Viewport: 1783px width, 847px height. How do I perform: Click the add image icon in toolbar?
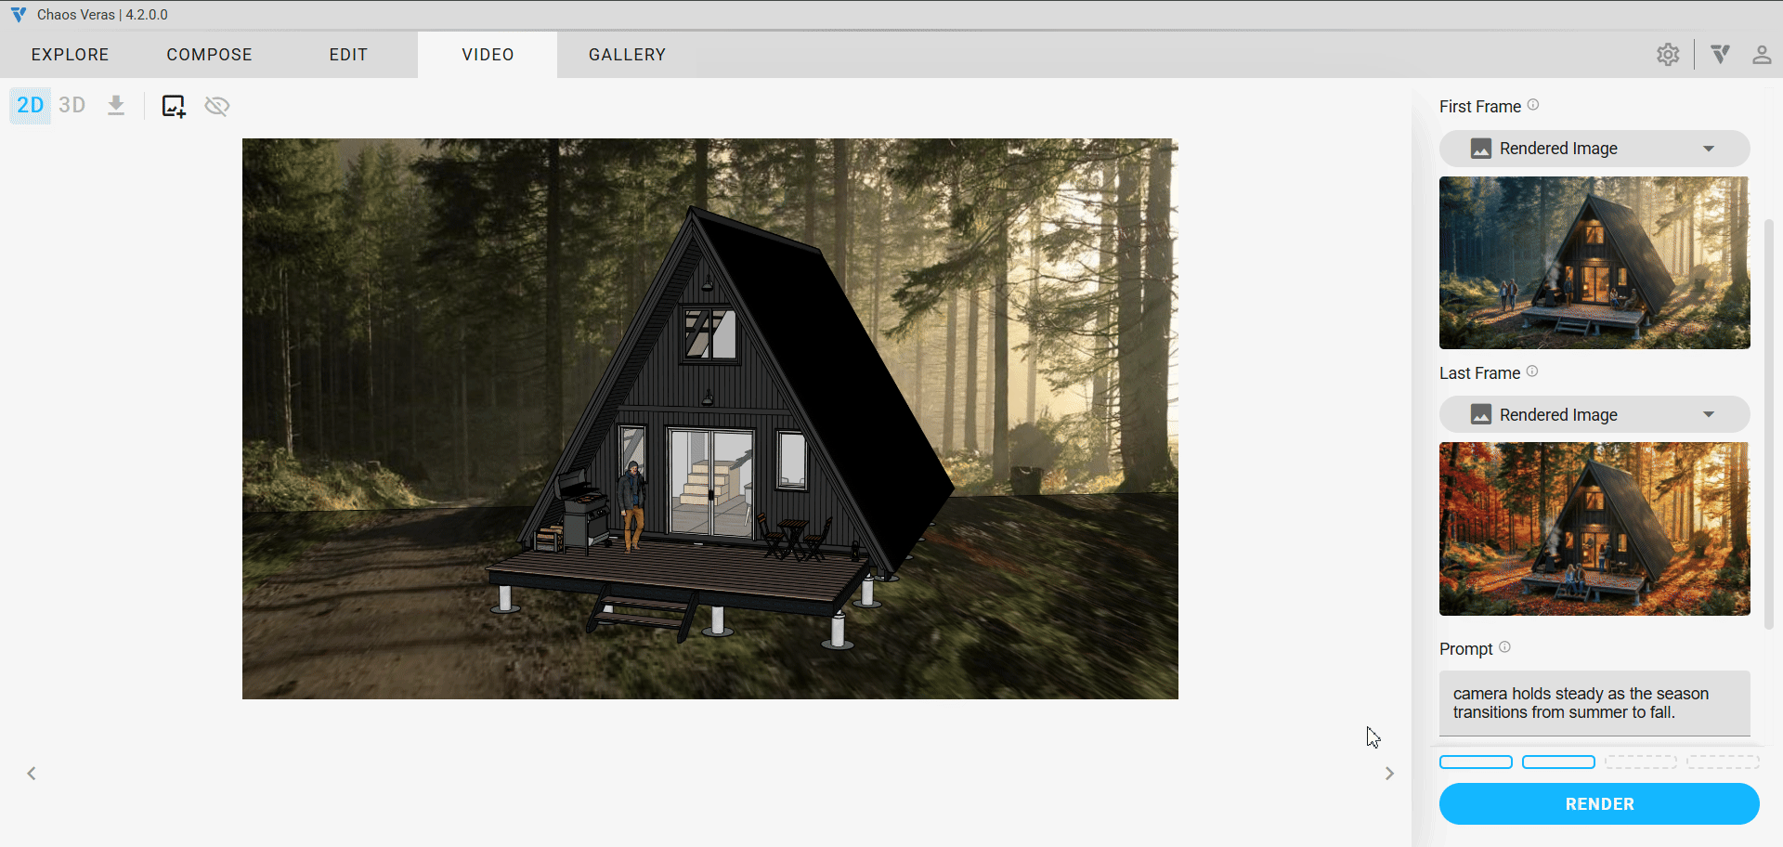point(174,106)
